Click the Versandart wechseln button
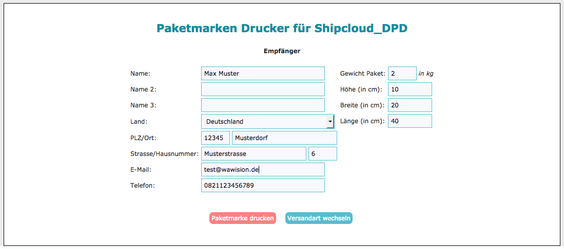Screen dimensions: 564x249 coord(319,218)
